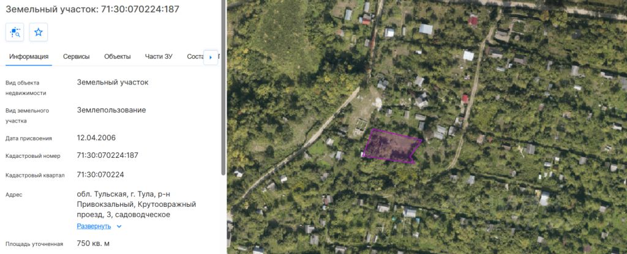Click the parcel title heading text
The image size is (627, 254).
[92, 9]
